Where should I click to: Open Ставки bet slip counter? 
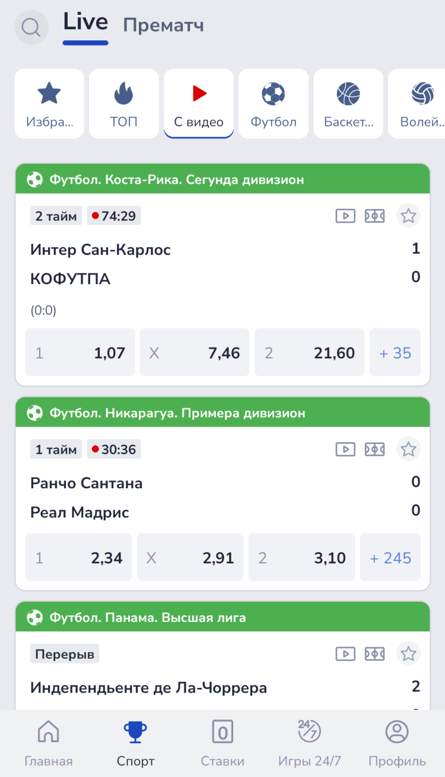223,743
